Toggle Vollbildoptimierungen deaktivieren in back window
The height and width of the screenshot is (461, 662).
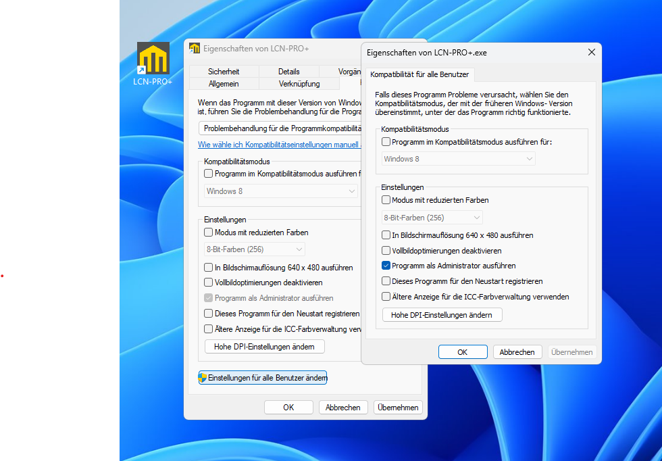(209, 283)
